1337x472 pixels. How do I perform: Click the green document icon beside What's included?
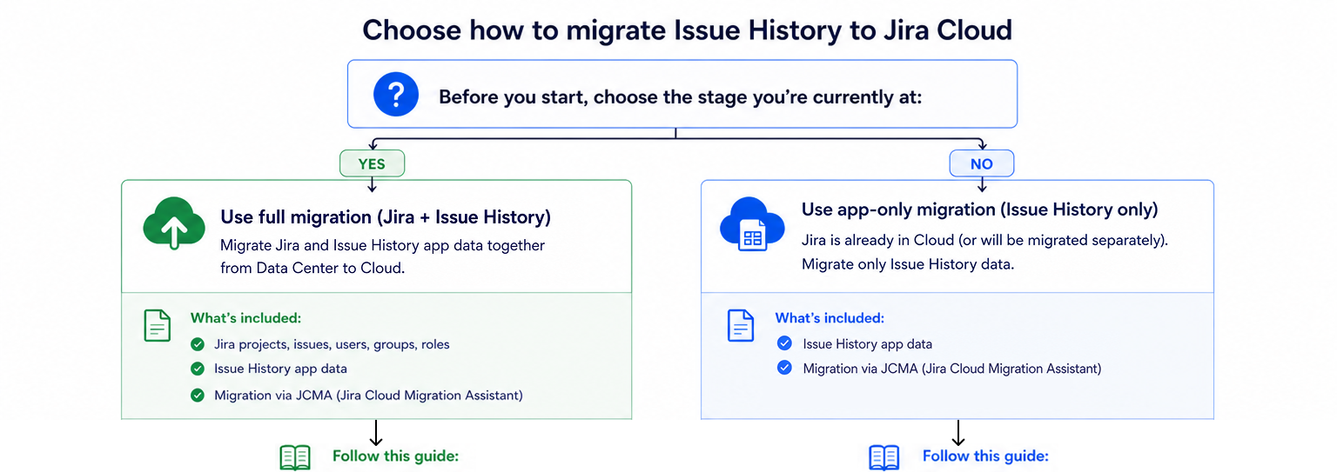pos(157,325)
